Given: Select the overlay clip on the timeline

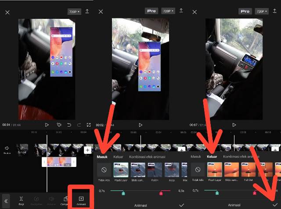Looking at the screenshot, I should click(59, 162).
